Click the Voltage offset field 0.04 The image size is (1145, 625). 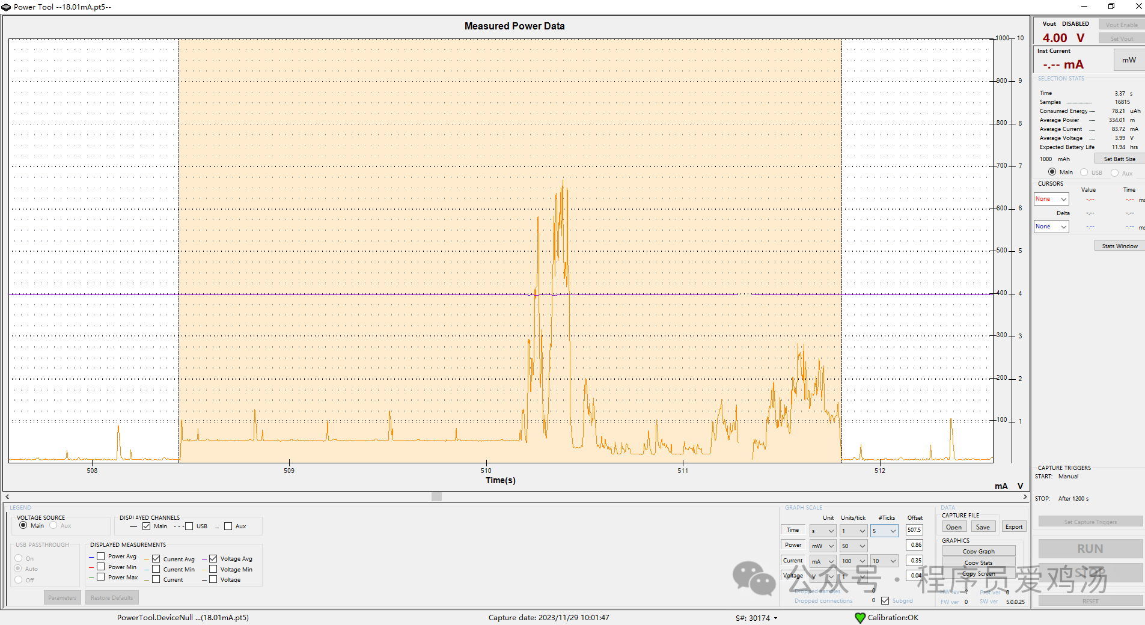914,576
